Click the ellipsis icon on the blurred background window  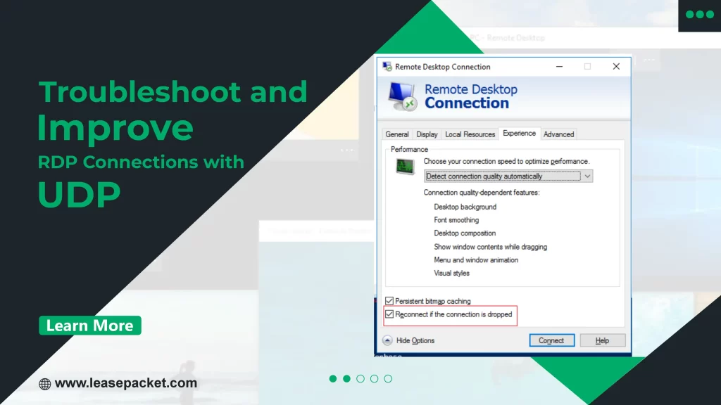(x=346, y=150)
